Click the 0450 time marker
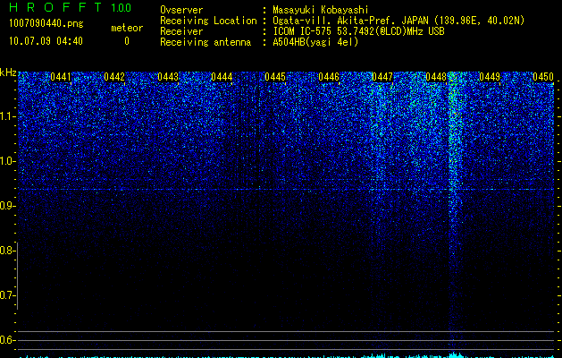Screen dimensions: 562x358 point(543,77)
